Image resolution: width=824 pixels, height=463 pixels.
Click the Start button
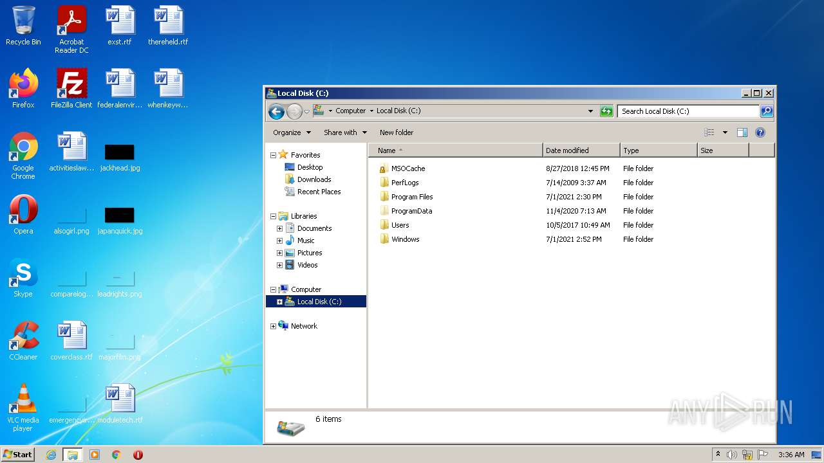17,455
